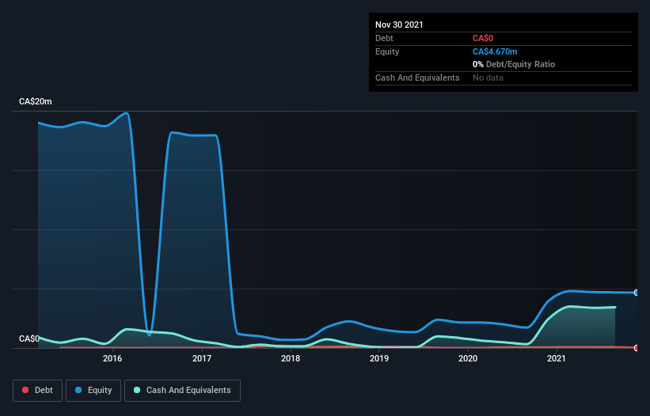650x416 pixels.
Task: Click the CA$4.670m equity value
Action: pos(495,51)
